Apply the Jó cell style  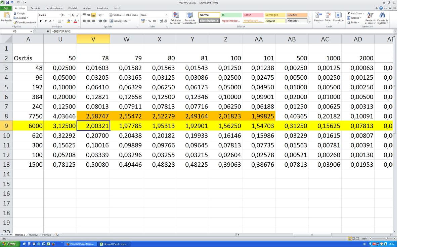(x=231, y=15)
